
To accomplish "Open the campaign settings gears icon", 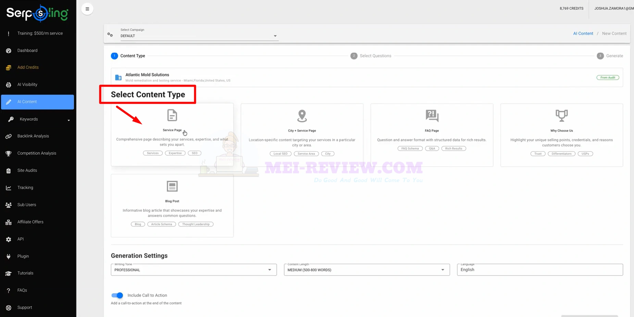I will pos(110,35).
